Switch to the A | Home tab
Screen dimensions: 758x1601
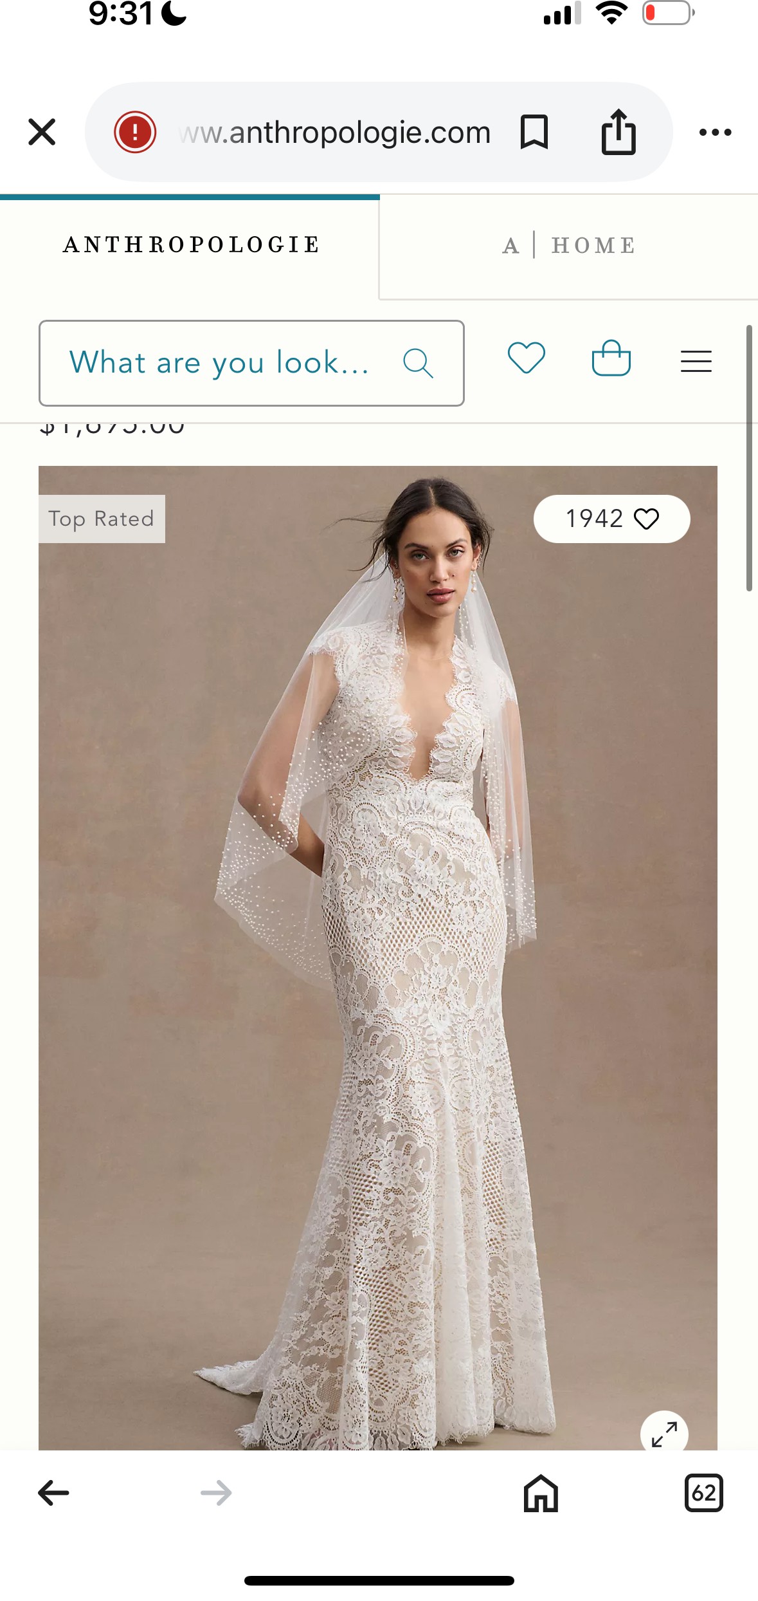click(569, 245)
